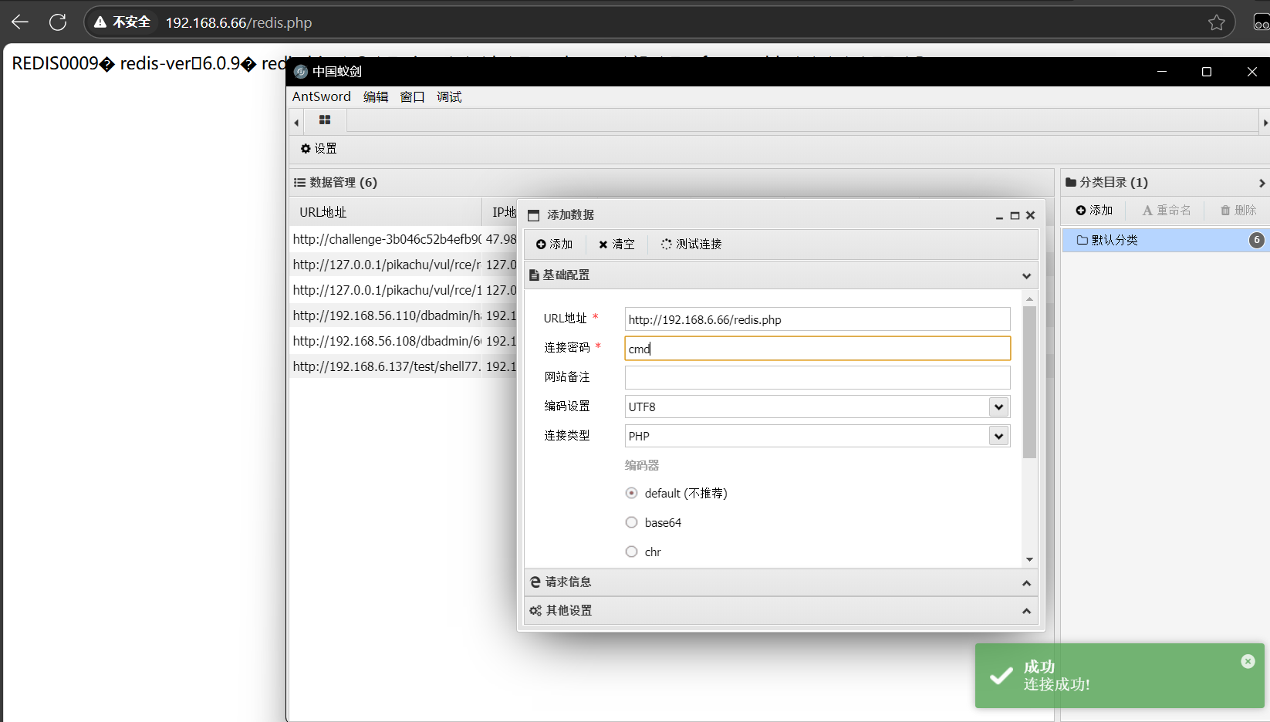Viewport: 1270px width, 722px height.
Task: Click the 连接成功 success notification
Action: tap(1120, 676)
